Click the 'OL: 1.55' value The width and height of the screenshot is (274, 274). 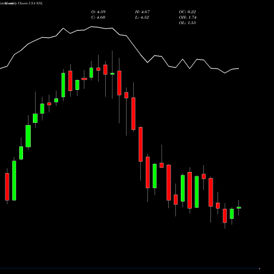click(x=187, y=23)
